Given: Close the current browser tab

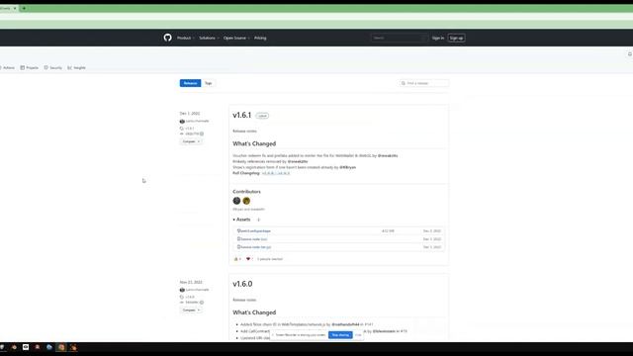Looking at the screenshot, I should pos(15,8).
